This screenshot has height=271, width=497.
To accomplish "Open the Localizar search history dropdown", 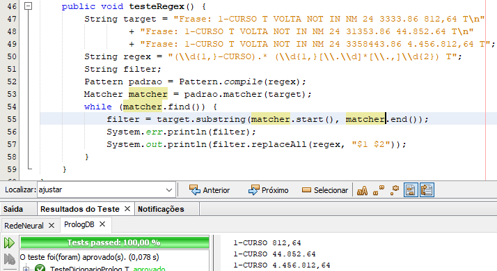I will point(169,190).
